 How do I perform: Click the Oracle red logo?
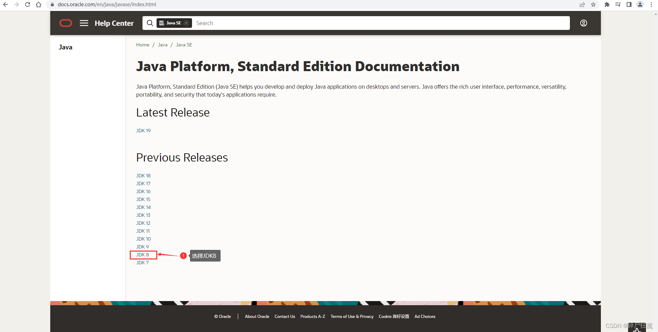pyautogui.click(x=66, y=23)
